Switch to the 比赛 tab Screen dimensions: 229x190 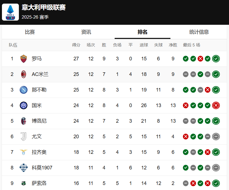[30, 32]
